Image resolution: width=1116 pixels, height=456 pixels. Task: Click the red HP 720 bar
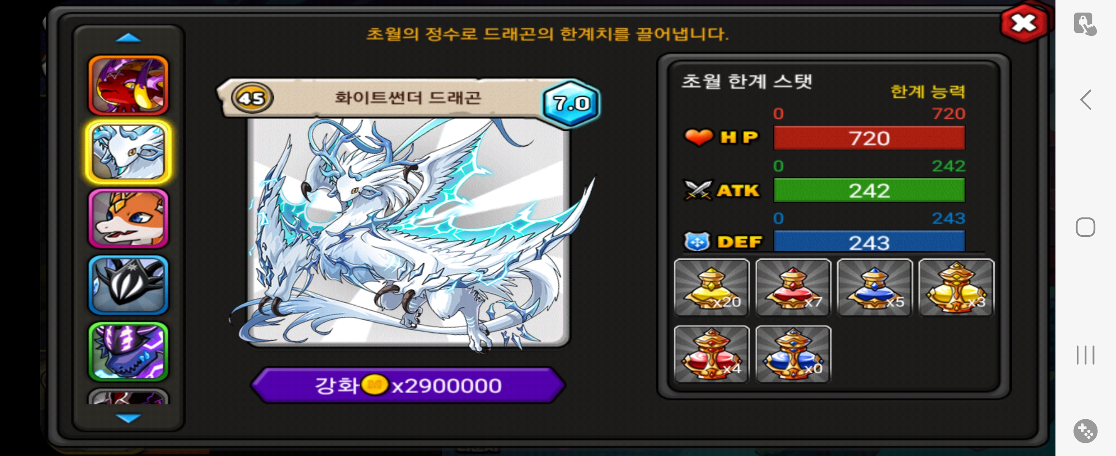coord(869,138)
